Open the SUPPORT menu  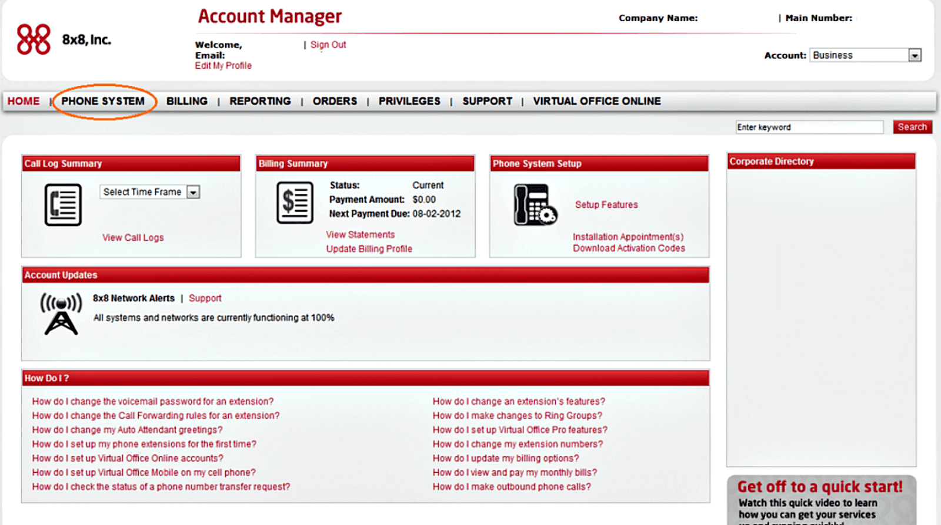[x=487, y=101]
